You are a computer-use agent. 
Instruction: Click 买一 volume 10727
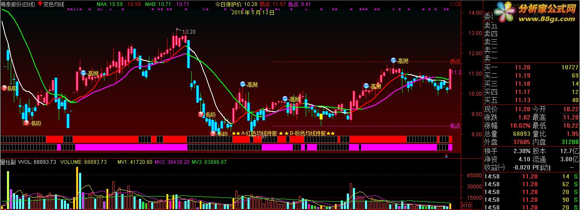pyautogui.click(x=569, y=67)
